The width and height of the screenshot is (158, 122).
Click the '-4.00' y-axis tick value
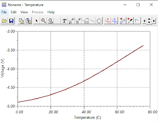tap(10, 69)
